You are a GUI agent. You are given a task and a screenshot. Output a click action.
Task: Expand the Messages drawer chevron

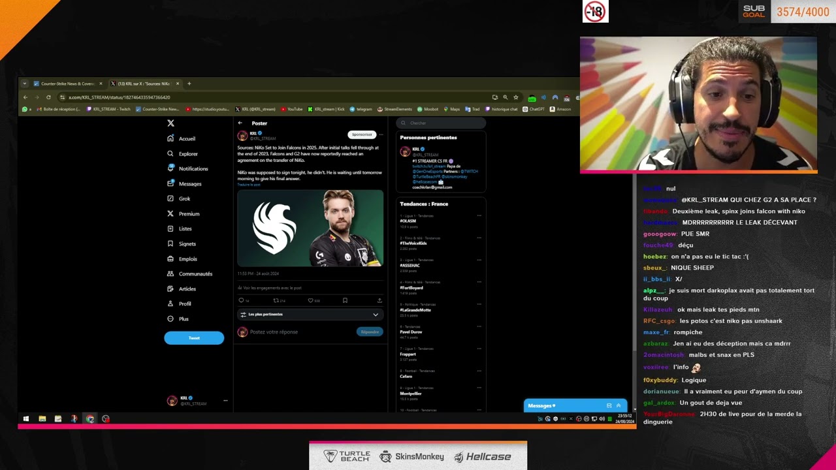pos(619,406)
